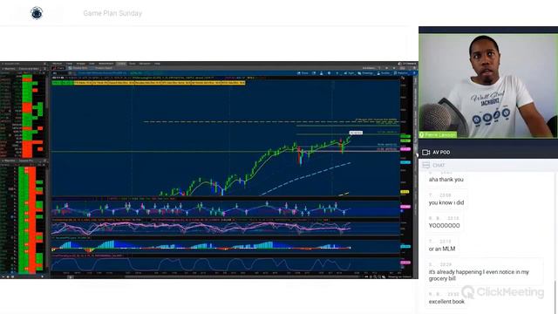Switch to the Scan tab
The height and width of the screenshot is (314, 558).
(x=92, y=64)
